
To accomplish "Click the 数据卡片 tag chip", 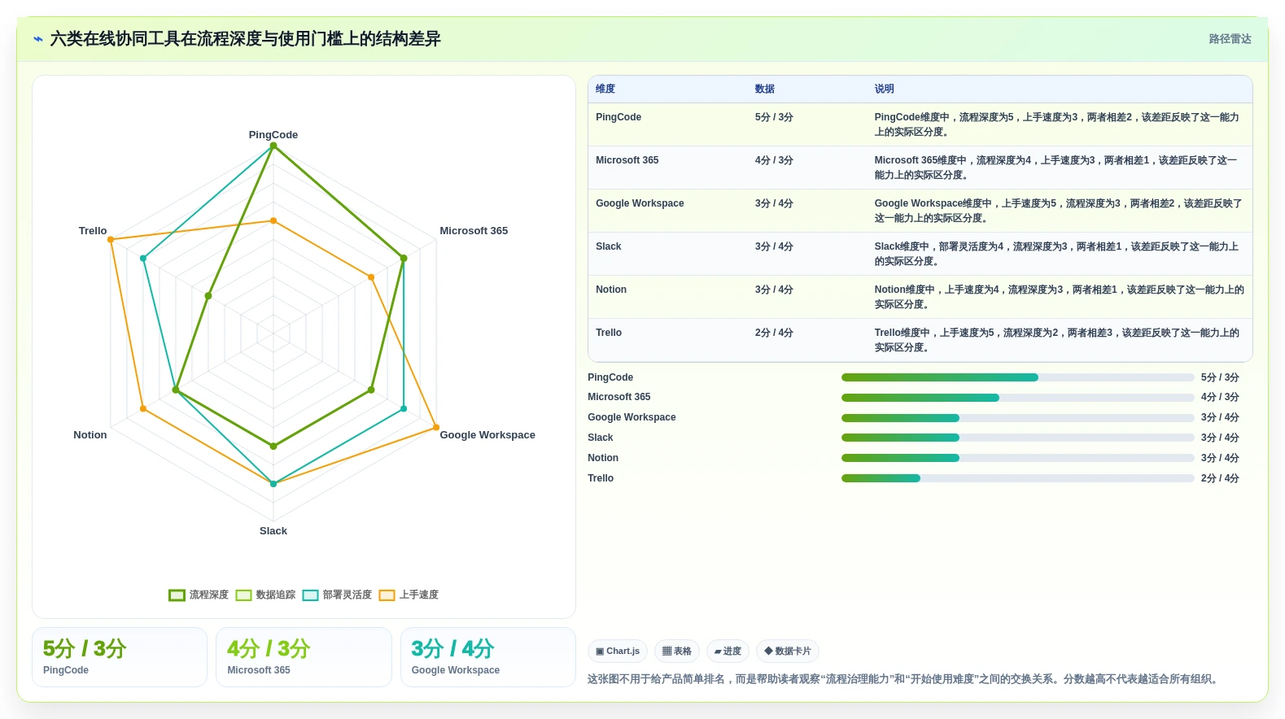I will click(788, 651).
